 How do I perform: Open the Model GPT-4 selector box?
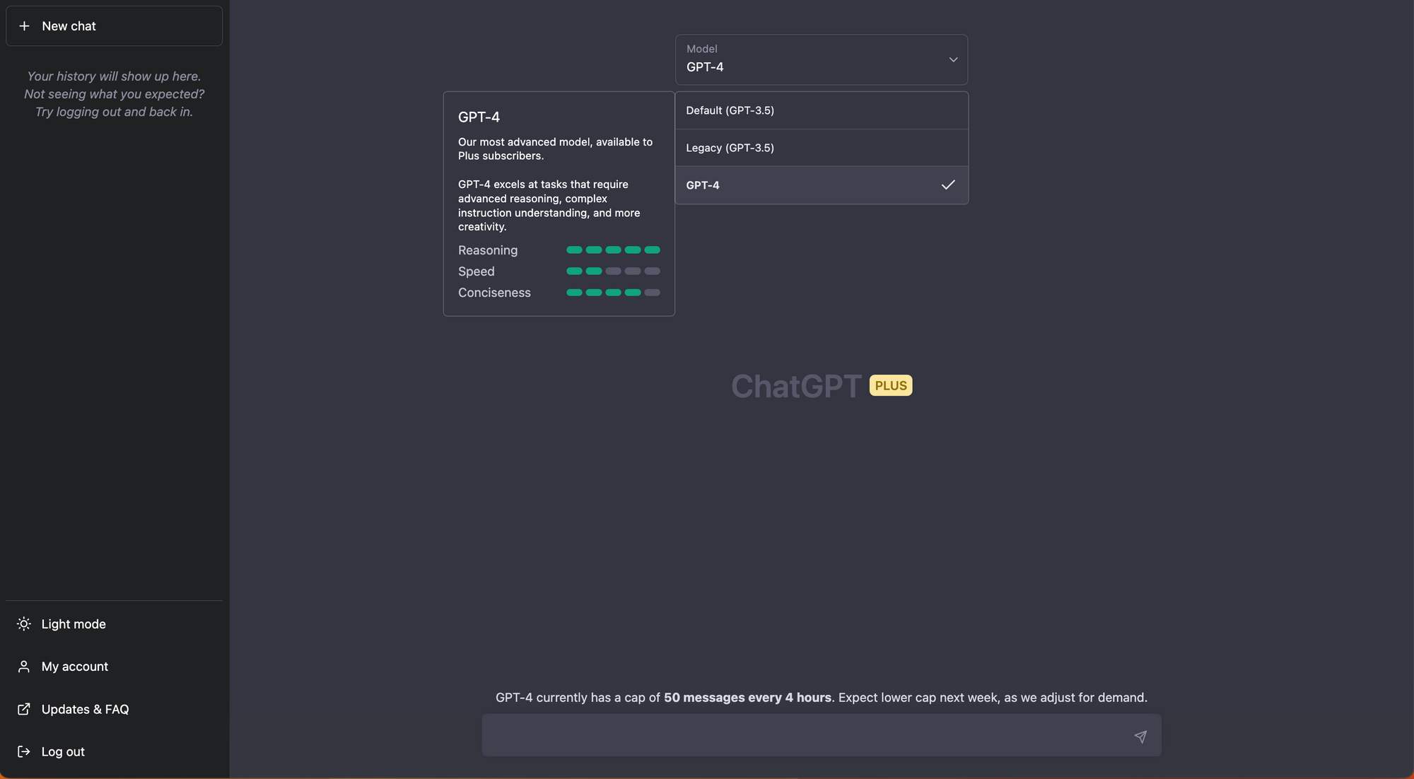click(x=806, y=59)
